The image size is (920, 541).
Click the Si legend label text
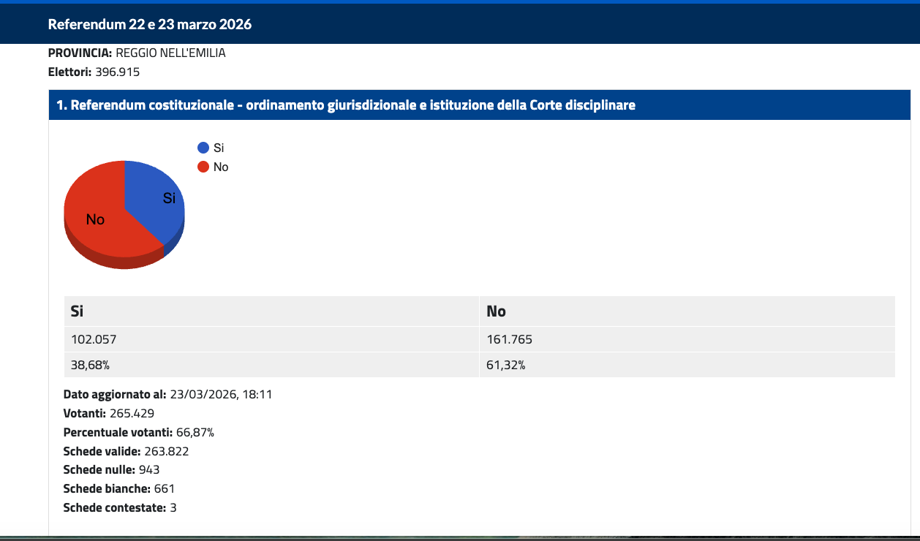[x=219, y=148]
